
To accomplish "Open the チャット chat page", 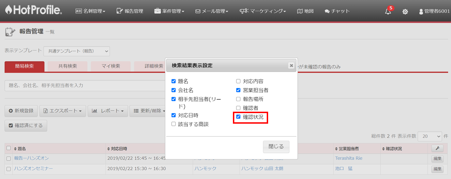I will (x=337, y=11).
